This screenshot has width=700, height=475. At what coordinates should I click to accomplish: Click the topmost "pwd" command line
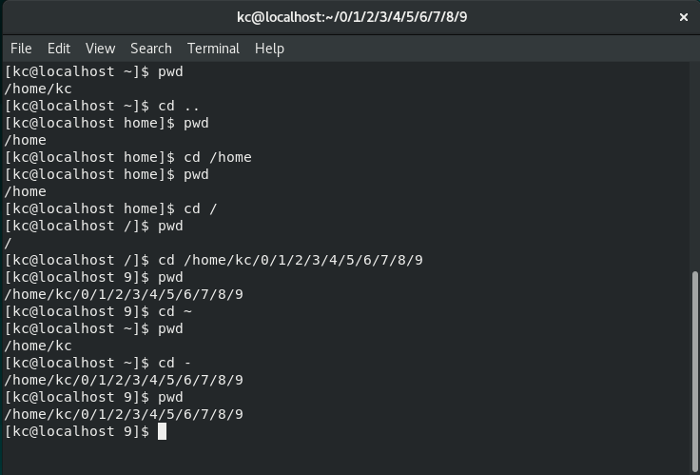[170, 71]
